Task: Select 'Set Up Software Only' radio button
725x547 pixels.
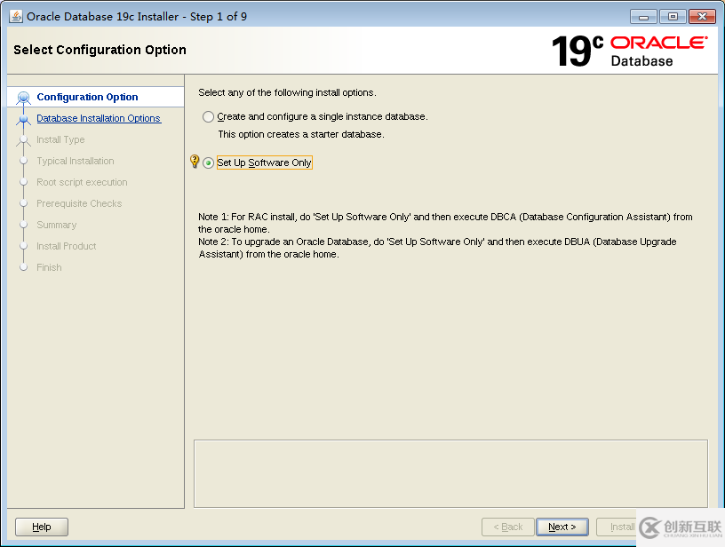Action: pos(208,163)
